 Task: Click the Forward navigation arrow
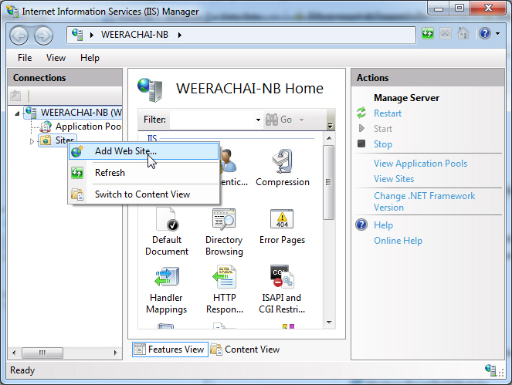point(43,35)
